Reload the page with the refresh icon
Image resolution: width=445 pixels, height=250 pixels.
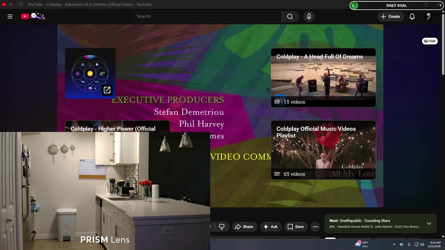(x=21, y=5)
